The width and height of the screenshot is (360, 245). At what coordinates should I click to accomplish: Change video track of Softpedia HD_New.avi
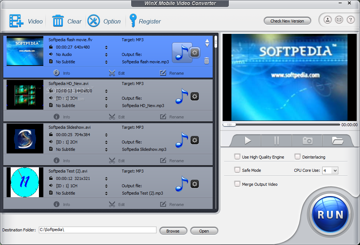point(106,91)
